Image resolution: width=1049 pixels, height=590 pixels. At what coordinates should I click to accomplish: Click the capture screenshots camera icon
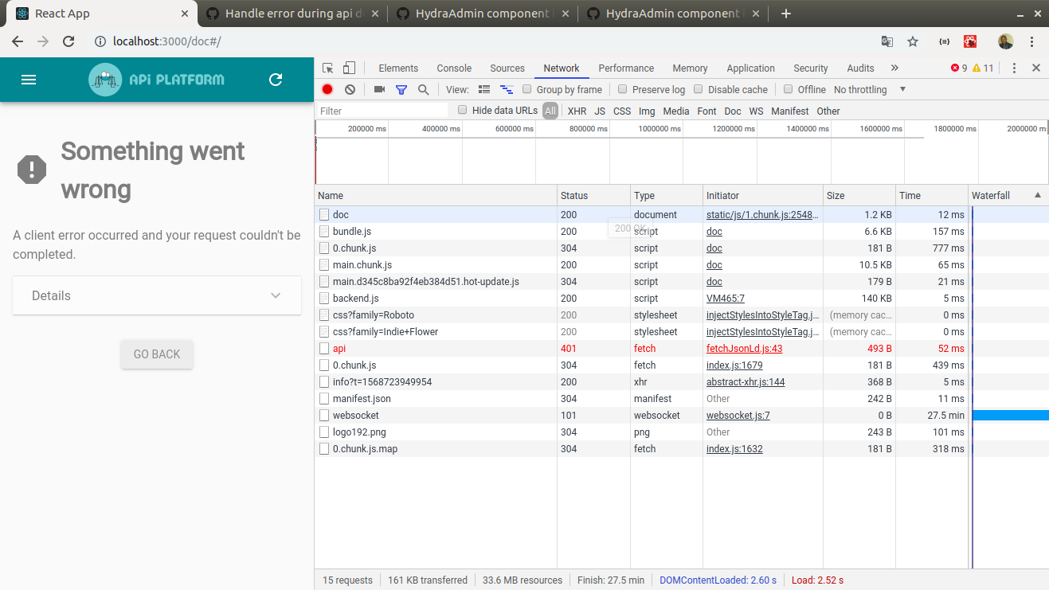pyautogui.click(x=379, y=90)
